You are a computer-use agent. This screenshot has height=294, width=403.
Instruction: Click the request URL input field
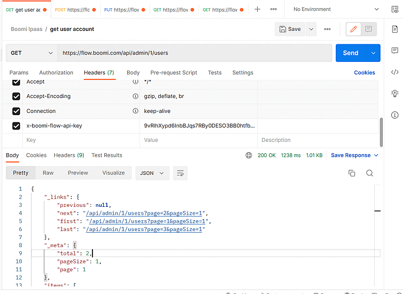pyautogui.click(x=194, y=53)
